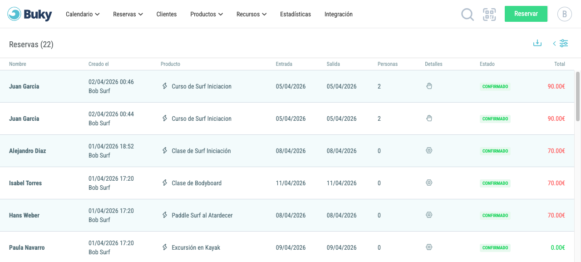Open the search magnifier icon
This screenshot has height=262, width=581.
click(x=468, y=15)
